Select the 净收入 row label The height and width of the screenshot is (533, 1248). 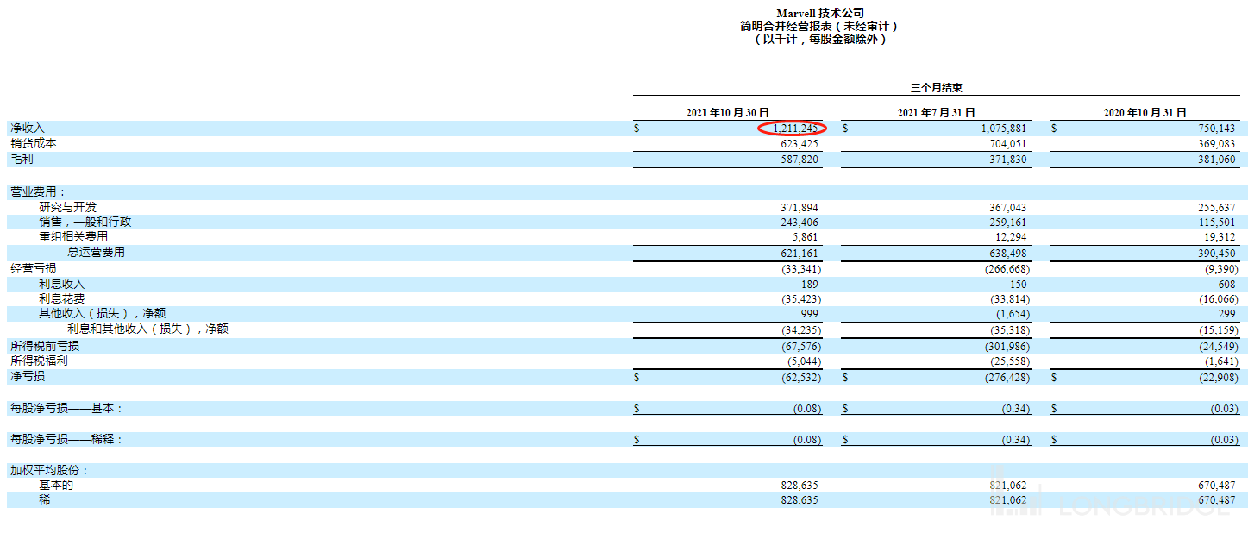[27, 128]
